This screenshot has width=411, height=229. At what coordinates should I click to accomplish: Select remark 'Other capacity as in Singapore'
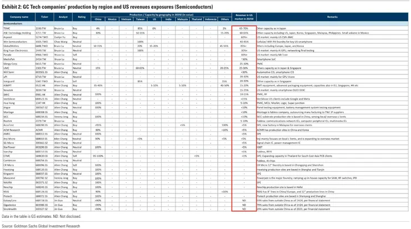(x=274, y=81)
